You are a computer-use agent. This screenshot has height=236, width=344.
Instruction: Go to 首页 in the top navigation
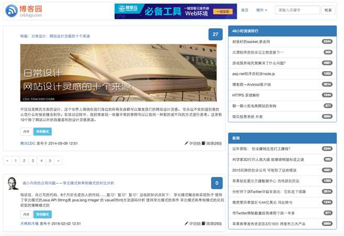coord(245,10)
